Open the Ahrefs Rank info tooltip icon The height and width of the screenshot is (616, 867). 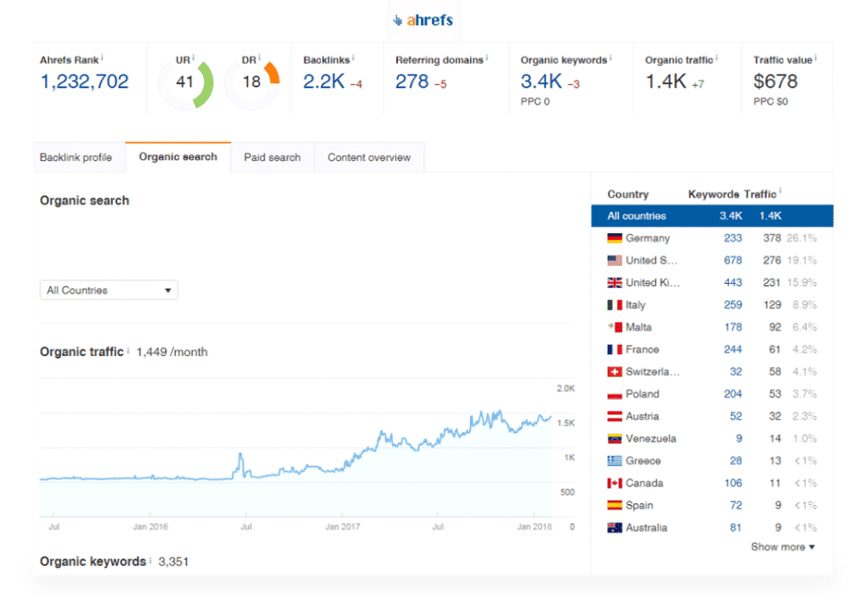coord(102,58)
